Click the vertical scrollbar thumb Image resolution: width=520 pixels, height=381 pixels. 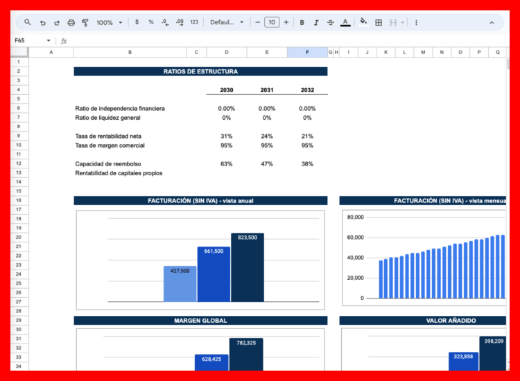pyautogui.click(x=508, y=64)
